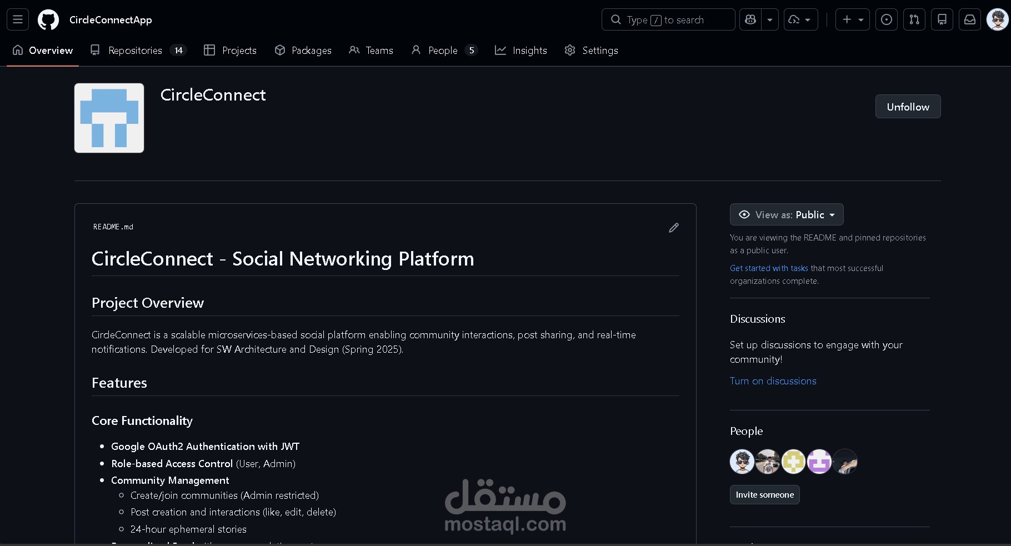This screenshot has height=546, width=1011.
Task: Click the 'Features' heading
Action: pyautogui.click(x=119, y=383)
